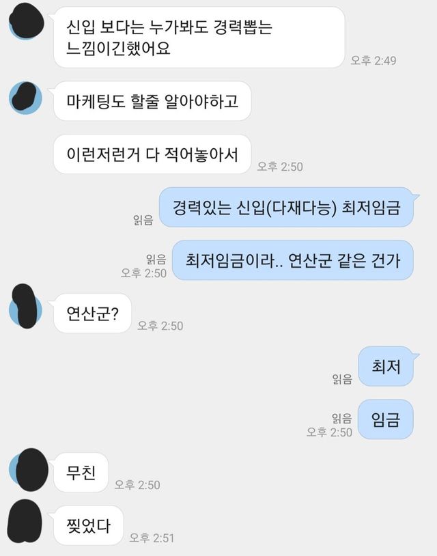Tap the 읽음 indicator next to 최저 bubble
The image size is (437, 556).
[x=342, y=379]
